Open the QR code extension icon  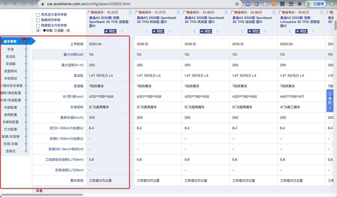[282, 4]
